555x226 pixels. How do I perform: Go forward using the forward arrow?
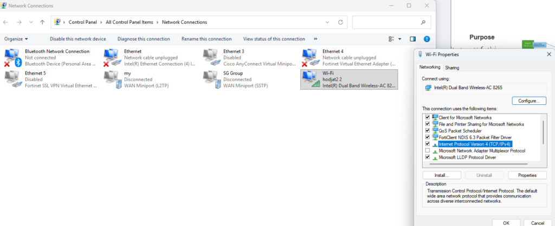19,22
